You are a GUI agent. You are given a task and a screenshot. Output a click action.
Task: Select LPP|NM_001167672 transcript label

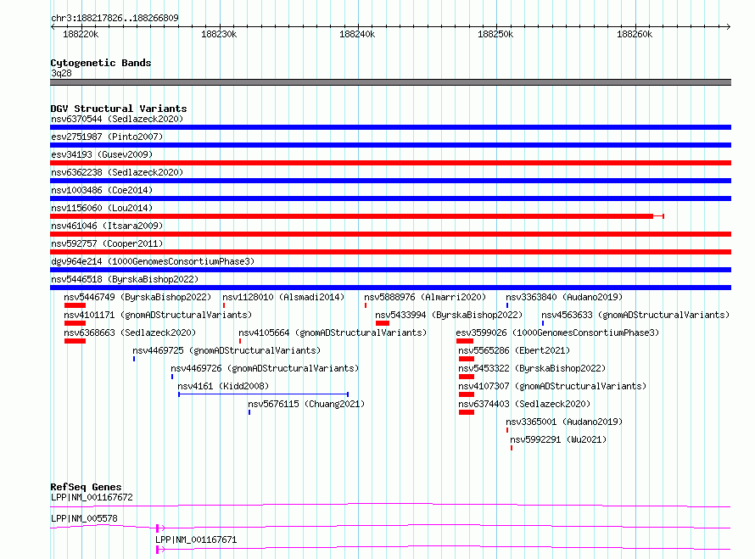tap(92, 497)
